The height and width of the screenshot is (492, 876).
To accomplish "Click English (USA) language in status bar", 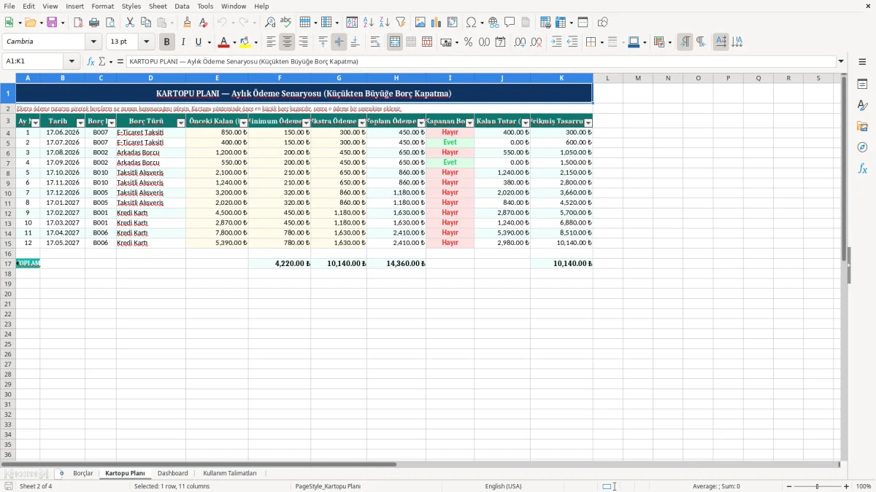I will (503, 486).
